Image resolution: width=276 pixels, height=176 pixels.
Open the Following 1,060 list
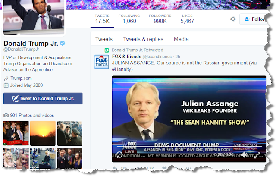[x=129, y=19]
